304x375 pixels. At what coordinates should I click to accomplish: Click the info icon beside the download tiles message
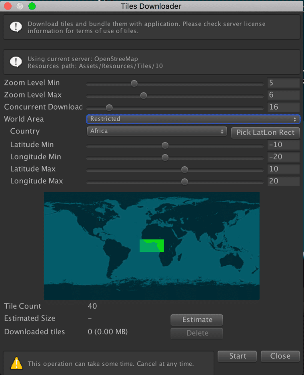pyautogui.click(x=16, y=27)
